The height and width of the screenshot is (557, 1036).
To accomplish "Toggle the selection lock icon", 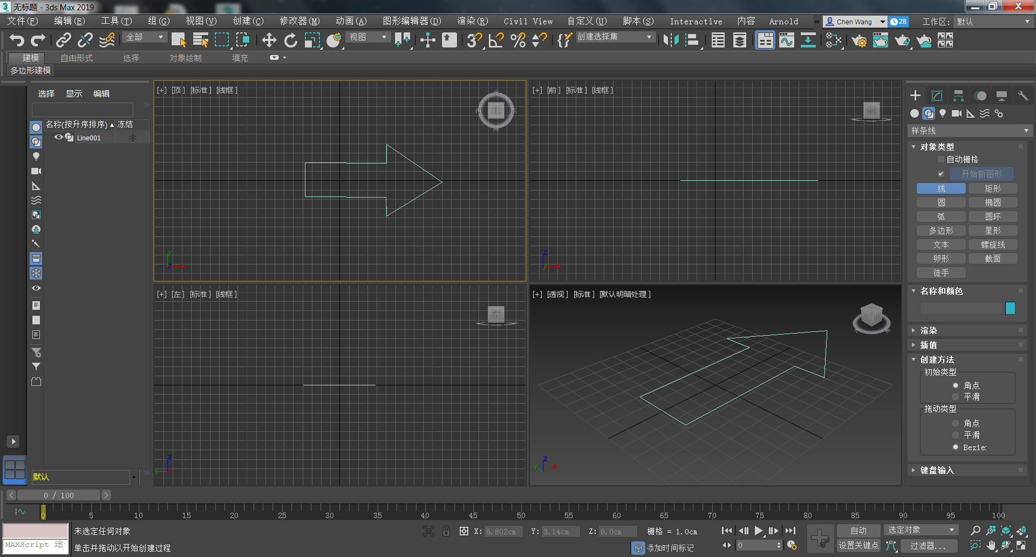I will [x=446, y=531].
